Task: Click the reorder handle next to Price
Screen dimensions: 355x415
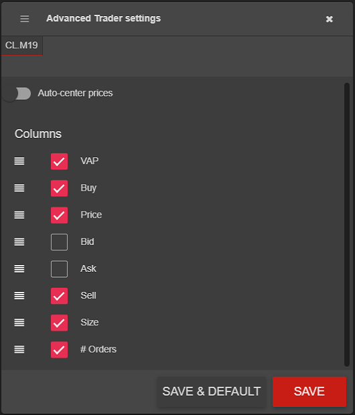Action: pos(19,215)
